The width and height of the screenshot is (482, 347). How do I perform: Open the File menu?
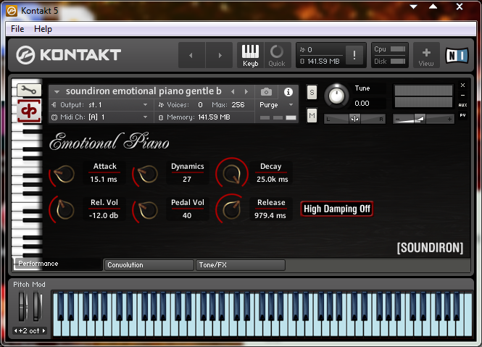coord(17,29)
